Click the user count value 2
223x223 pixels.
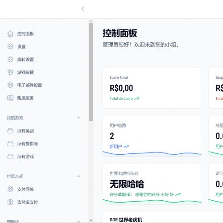[112, 136]
